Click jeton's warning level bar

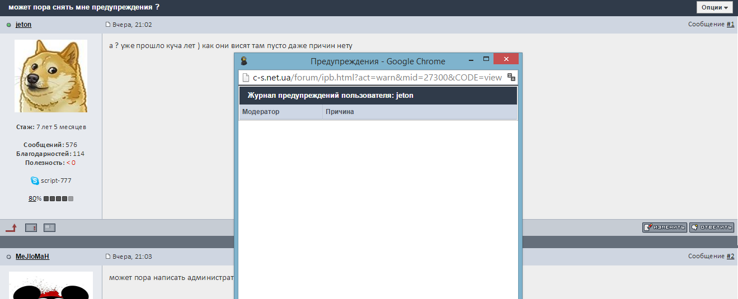click(x=58, y=198)
